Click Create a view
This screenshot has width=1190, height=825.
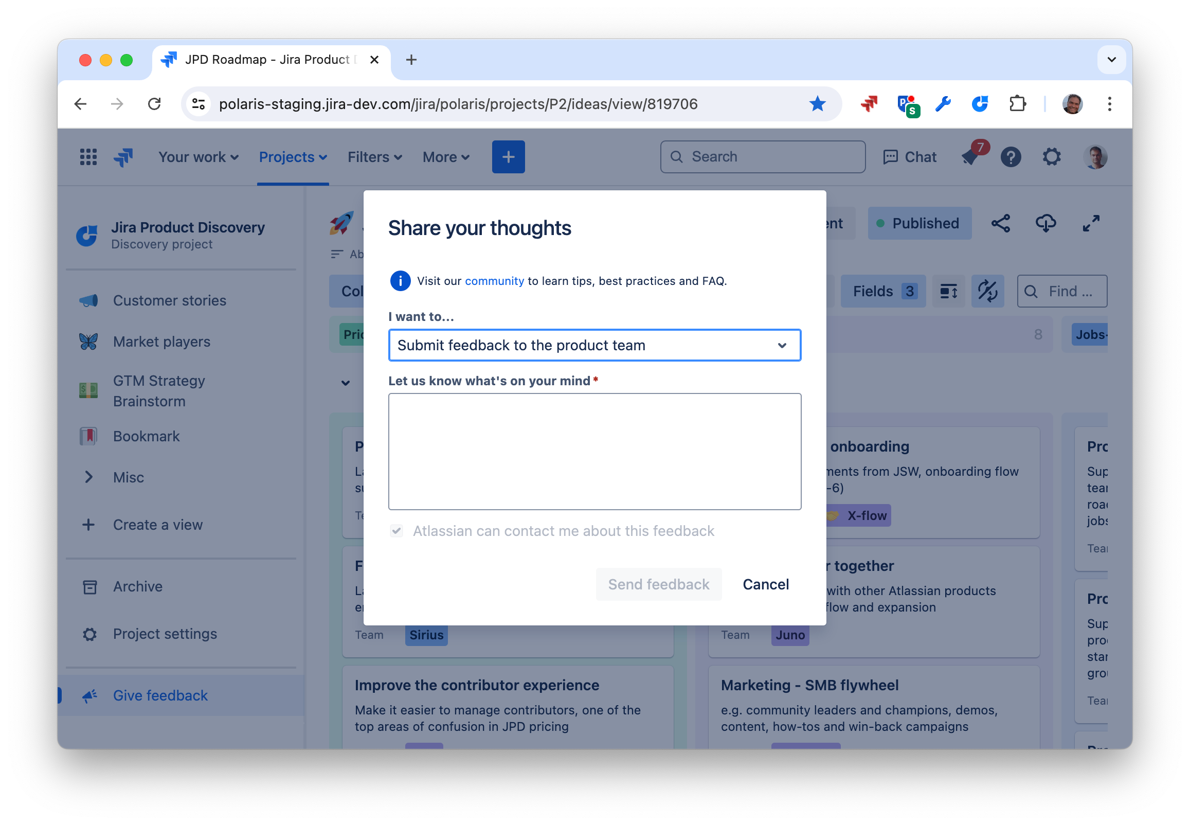click(157, 525)
